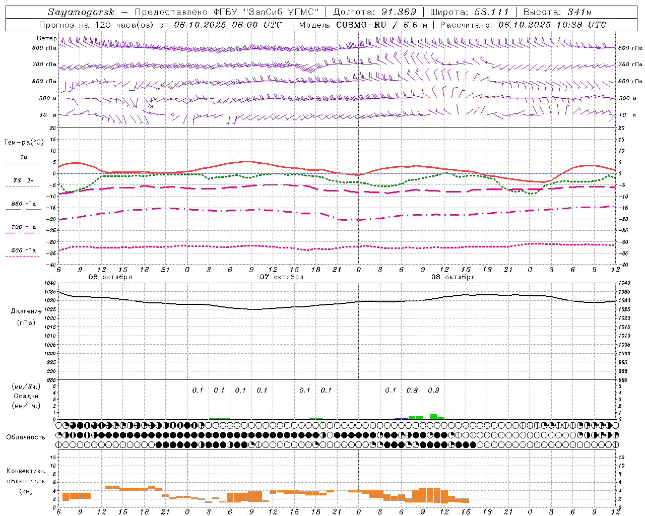The height and width of the screenshot is (516, 645).
Task: Click the Широта: 53.111 header field
Action: pos(470,12)
